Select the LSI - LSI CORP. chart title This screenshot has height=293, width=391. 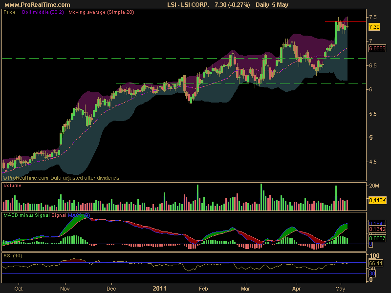pos(188,5)
